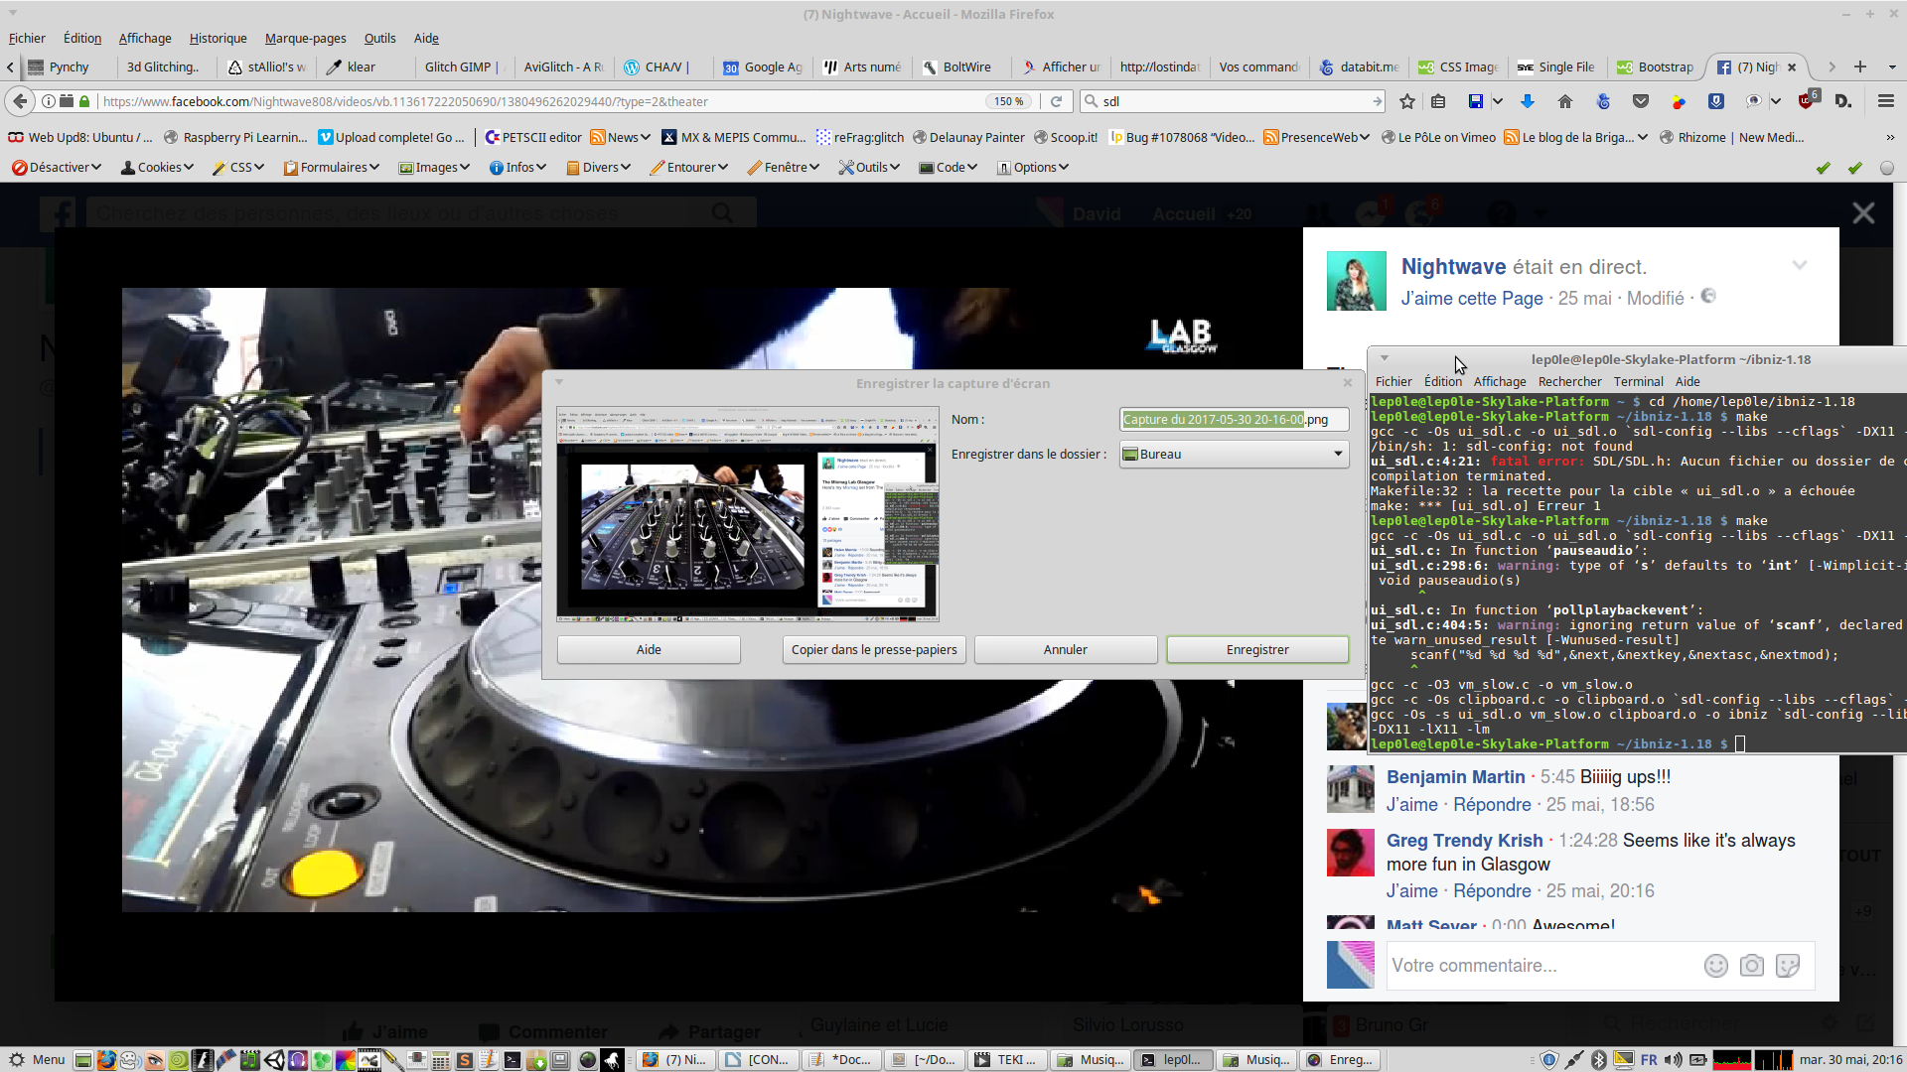The height and width of the screenshot is (1072, 1907).
Task: Click the uBlock Origin shield icon
Action: pyautogui.click(x=1808, y=101)
